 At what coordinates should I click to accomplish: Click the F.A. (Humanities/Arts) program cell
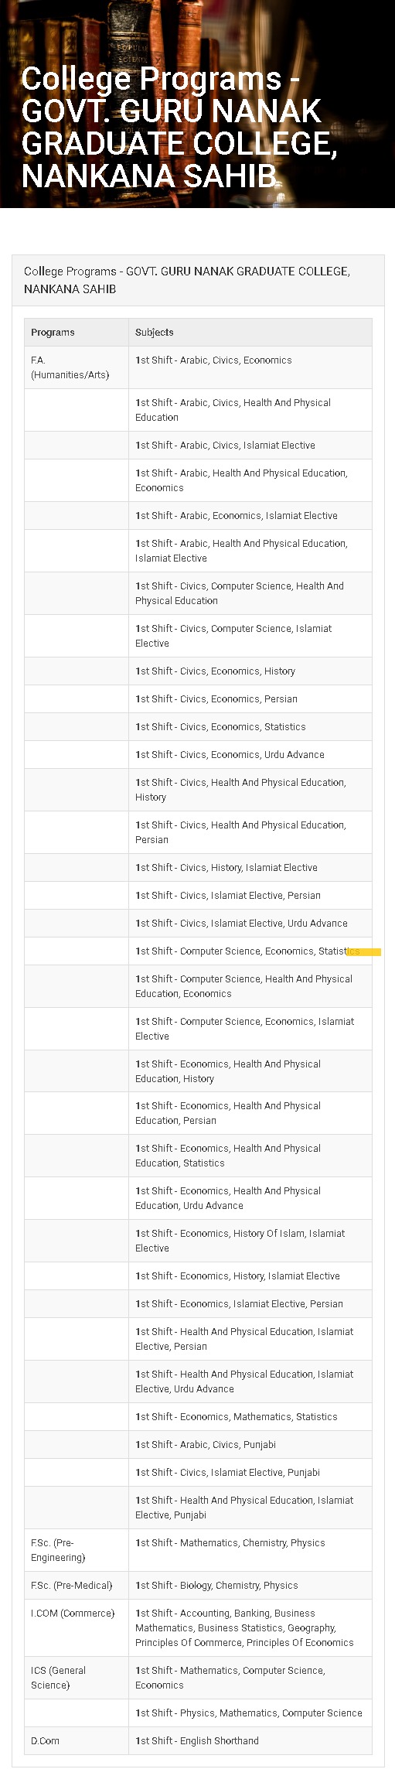point(77,367)
